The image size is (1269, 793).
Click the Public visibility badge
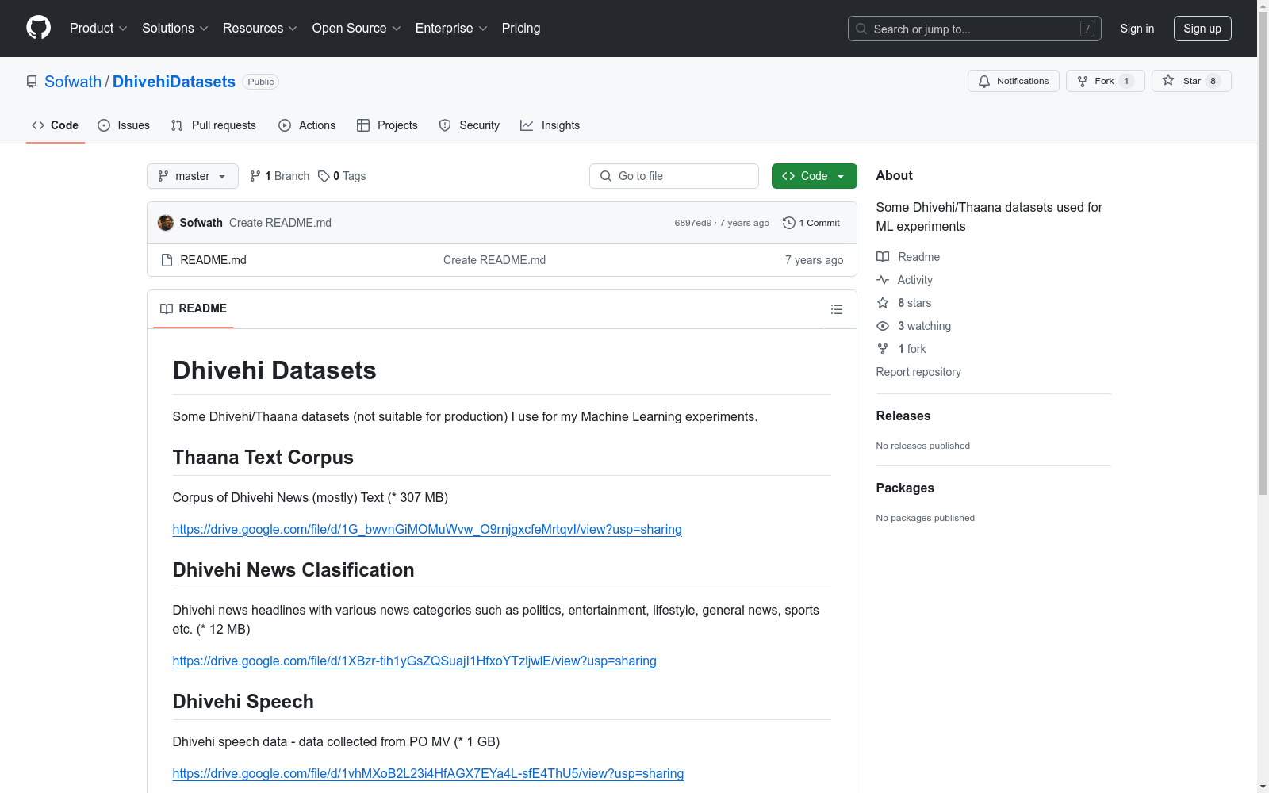point(261,82)
